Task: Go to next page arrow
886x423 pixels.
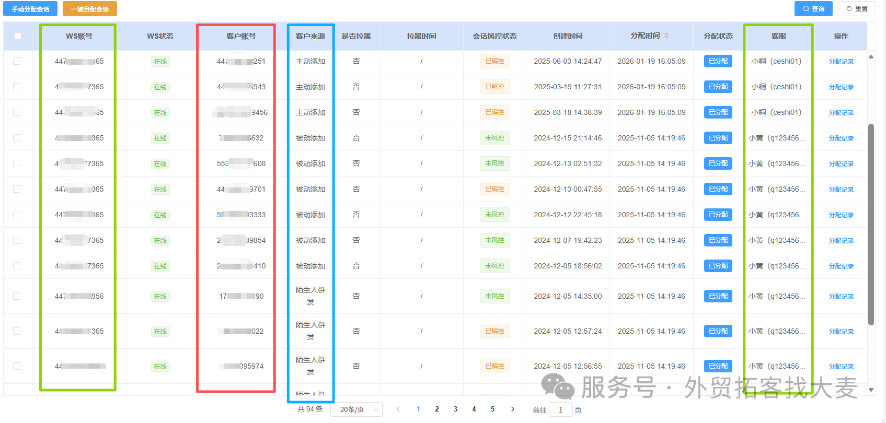Action: click(512, 409)
